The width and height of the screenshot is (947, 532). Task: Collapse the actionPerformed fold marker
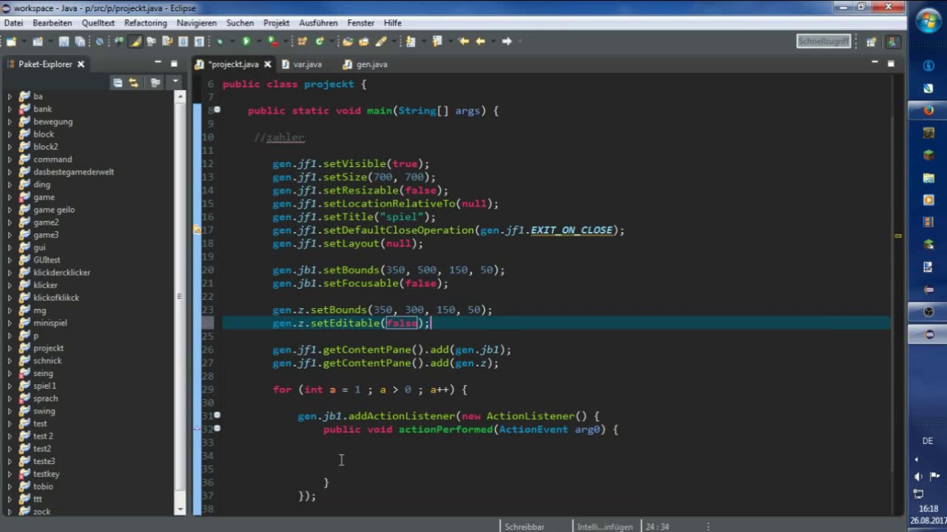pyautogui.click(x=217, y=429)
